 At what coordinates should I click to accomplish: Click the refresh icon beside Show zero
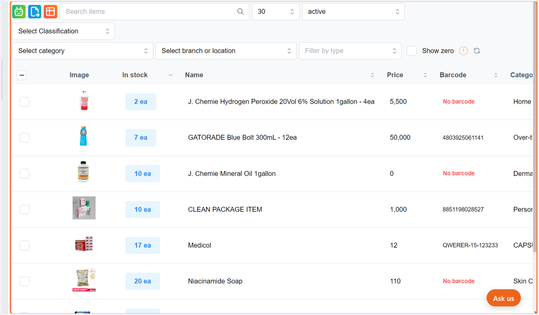(477, 51)
